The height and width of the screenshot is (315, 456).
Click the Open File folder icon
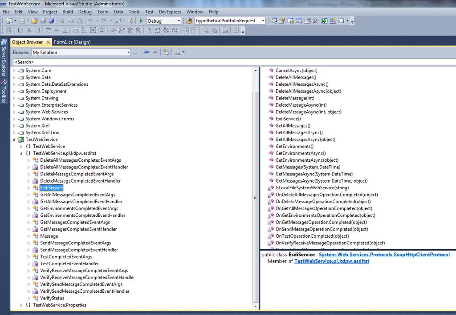(34, 21)
